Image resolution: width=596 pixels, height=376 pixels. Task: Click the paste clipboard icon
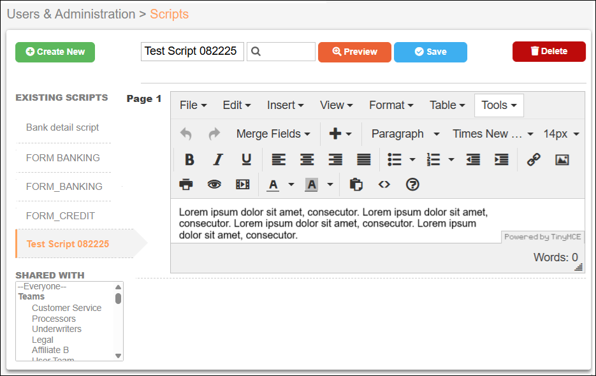click(356, 184)
